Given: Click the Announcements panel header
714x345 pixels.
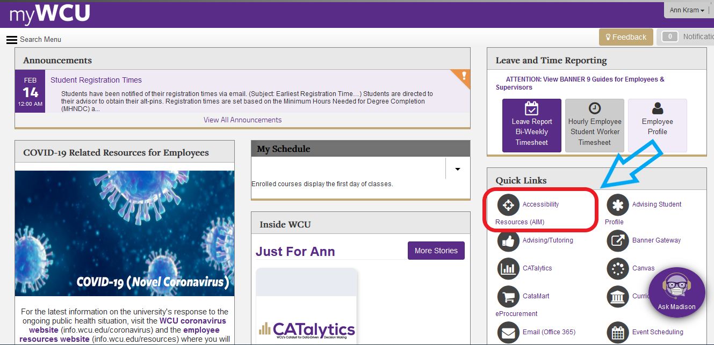Looking at the screenshot, I should 242,59.
